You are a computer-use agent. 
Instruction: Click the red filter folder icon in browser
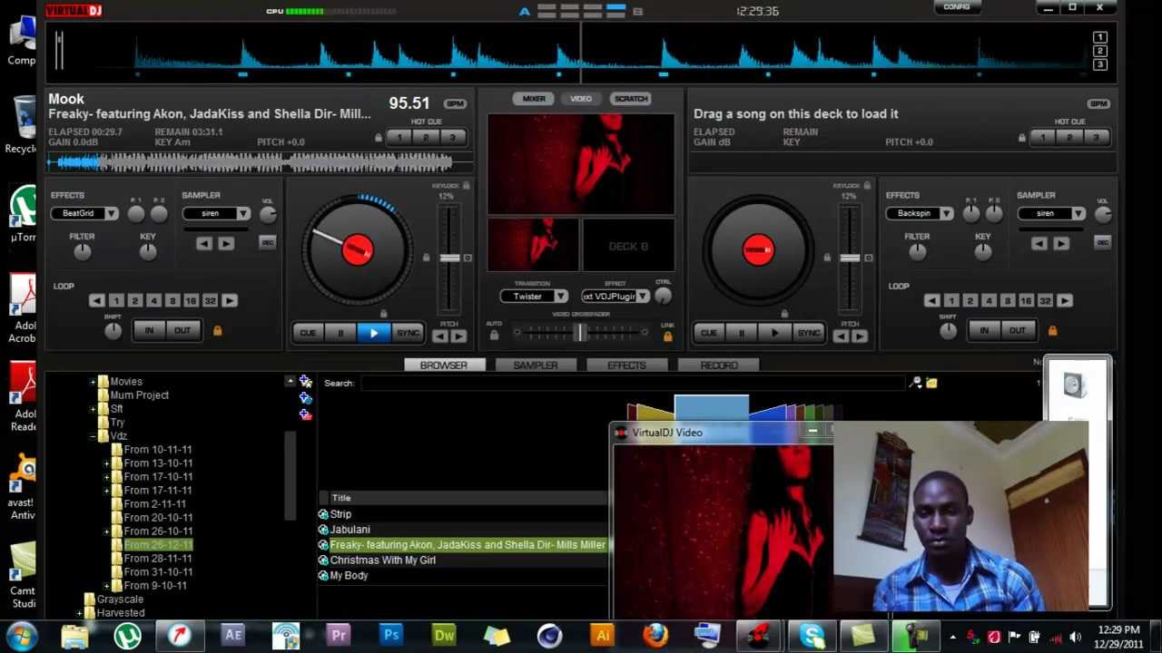pos(306,414)
